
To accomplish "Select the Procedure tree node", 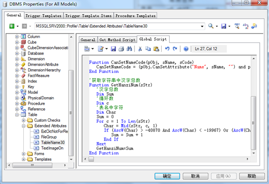I will point(36,104).
